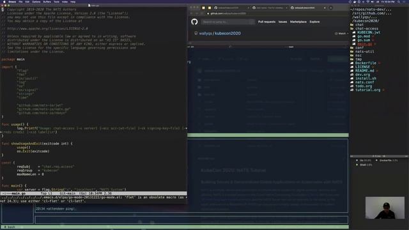
Task: Open go.mod in the file tree
Action: [364, 36]
